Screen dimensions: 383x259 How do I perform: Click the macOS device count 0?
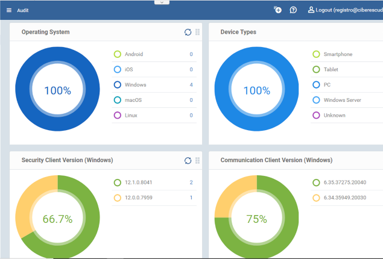coord(191,100)
